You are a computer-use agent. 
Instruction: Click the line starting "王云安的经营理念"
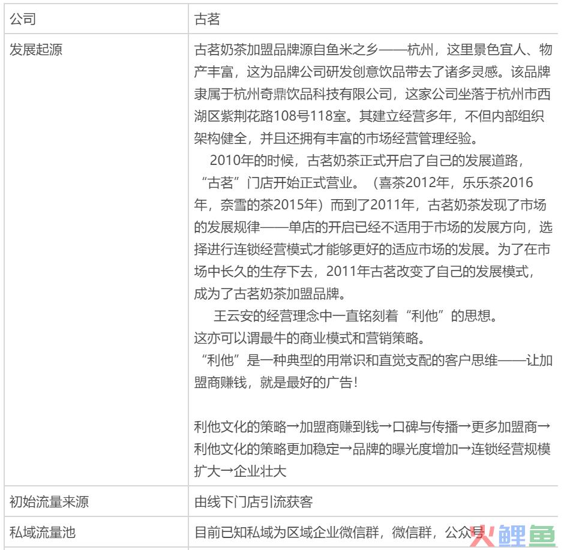[x=356, y=315]
